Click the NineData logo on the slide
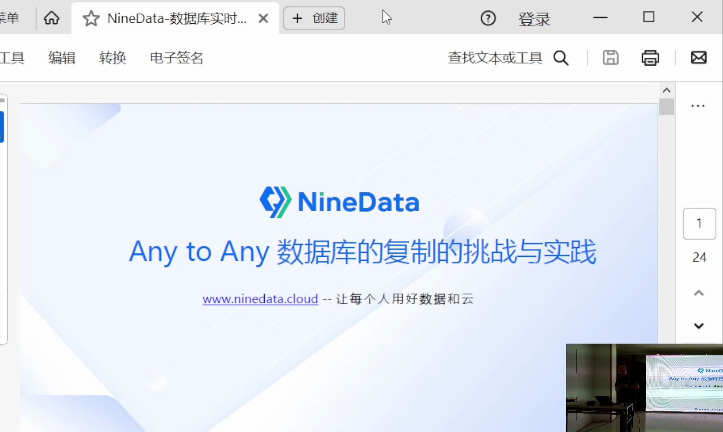This screenshot has height=432, width=723. click(x=339, y=202)
